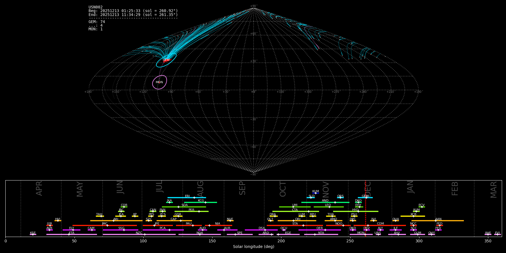Click the EVI shower label
Image resolution: width=506 pixels, height=253 pixels.
point(497,233)
